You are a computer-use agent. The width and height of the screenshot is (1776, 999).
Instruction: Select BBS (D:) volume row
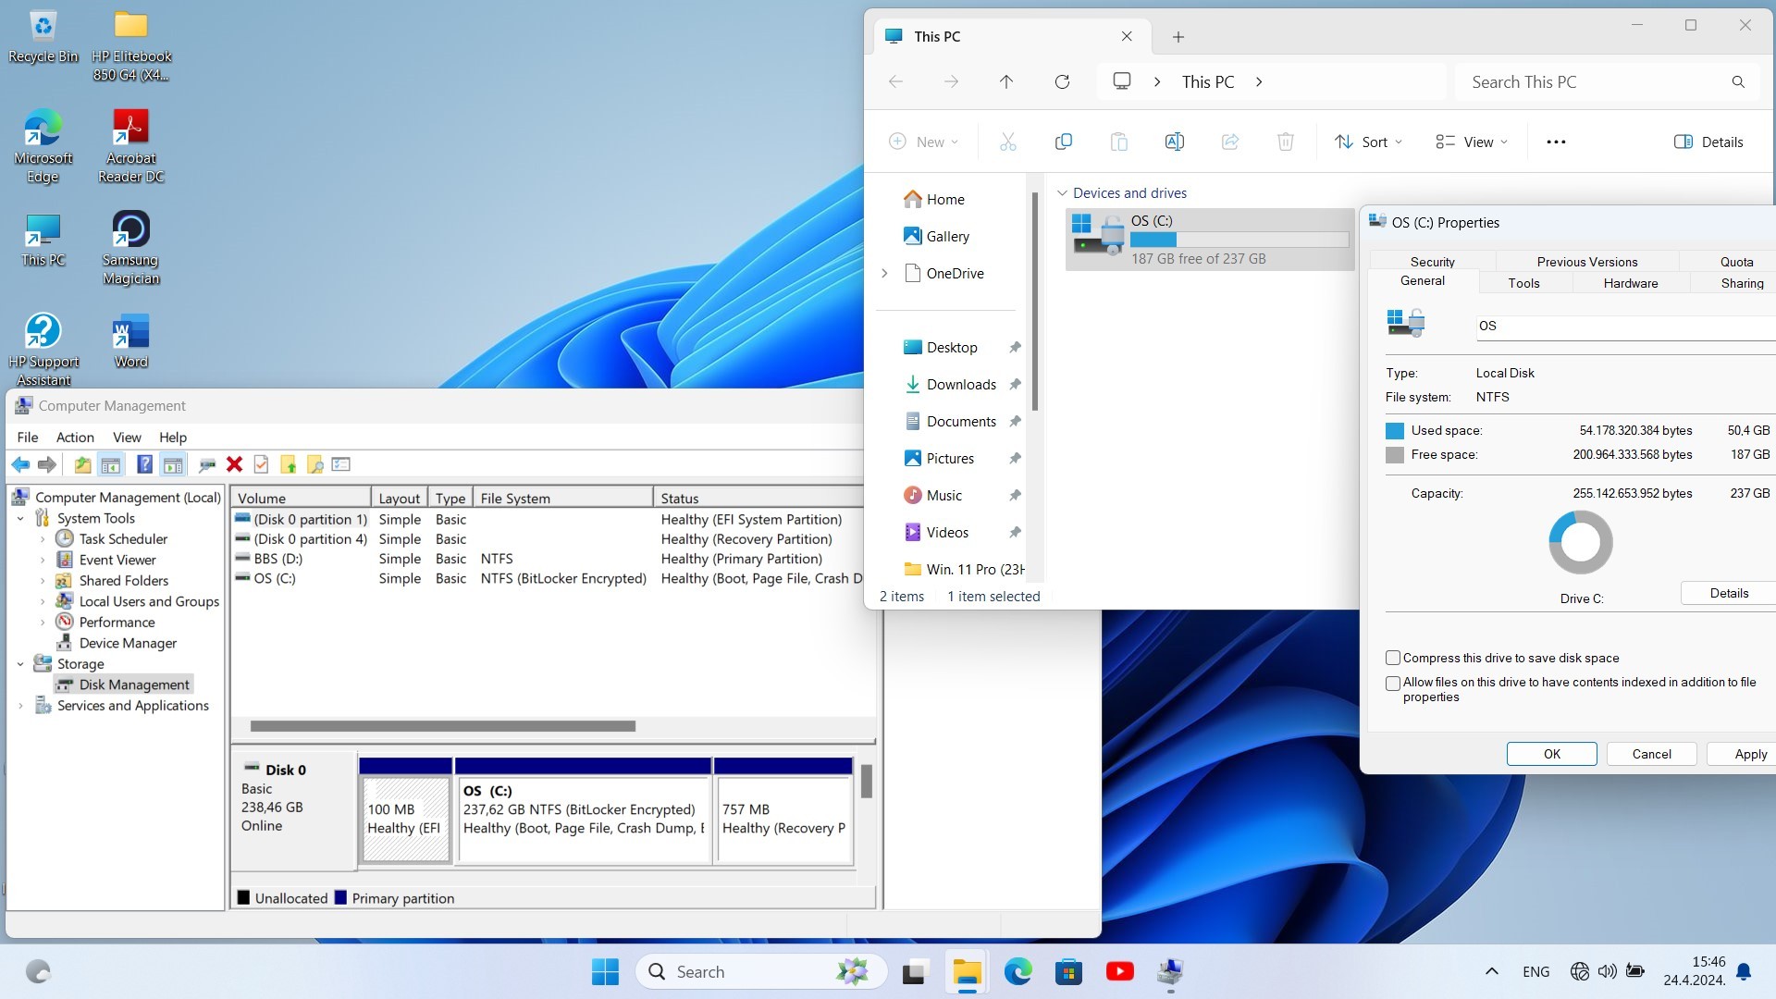546,559
